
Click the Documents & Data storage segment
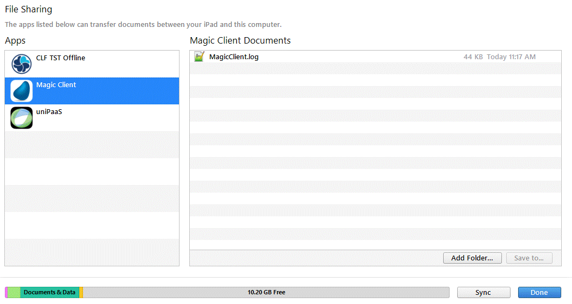click(x=50, y=292)
